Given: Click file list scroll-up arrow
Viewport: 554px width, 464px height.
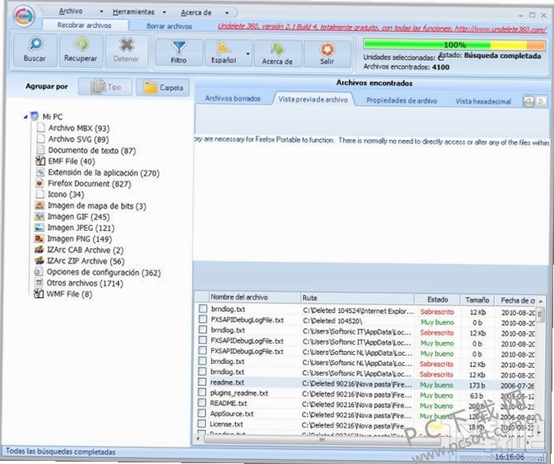Looking at the screenshot, I should (x=540, y=302).
